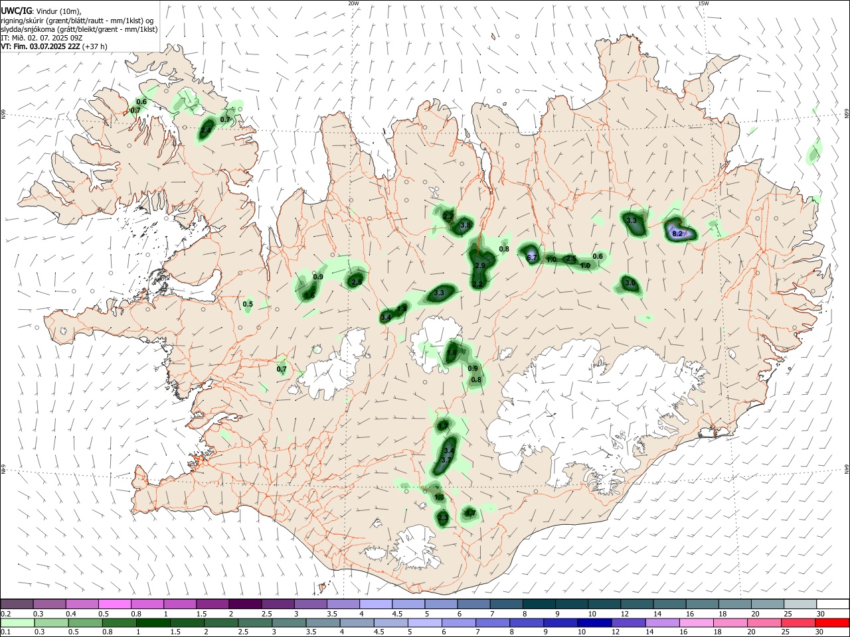Viewport: 850px width, 637px height.
Task: Select the 2.3 precipitation value label
Action: 443,518
